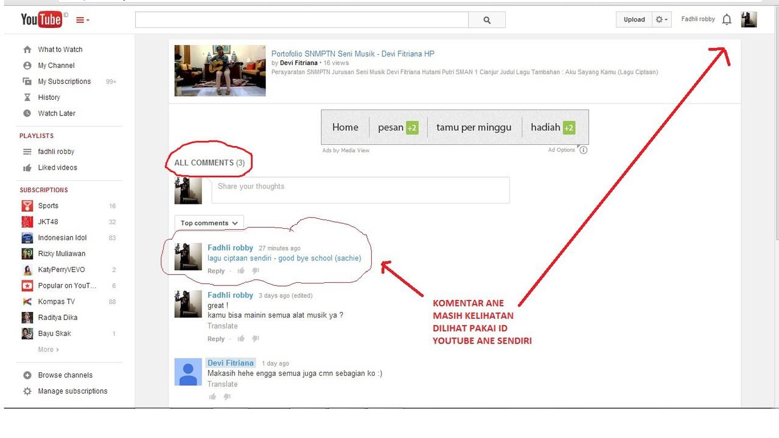Viewport: 779px width, 438px height.
Task: Click the History hourglass icon
Action: [27, 97]
